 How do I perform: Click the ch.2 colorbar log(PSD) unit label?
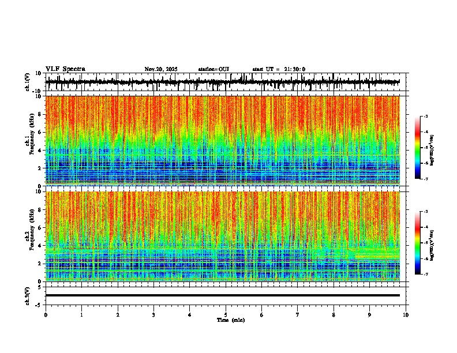(x=432, y=245)
